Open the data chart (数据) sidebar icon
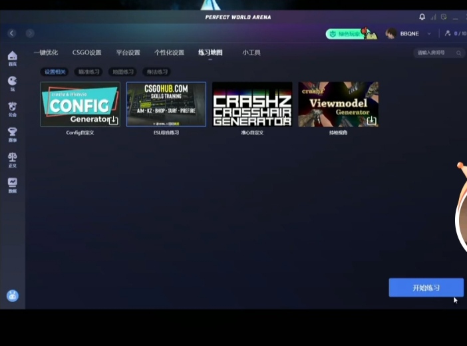Image resolution: width=467 pixels, height=346 pixels. 12,186
